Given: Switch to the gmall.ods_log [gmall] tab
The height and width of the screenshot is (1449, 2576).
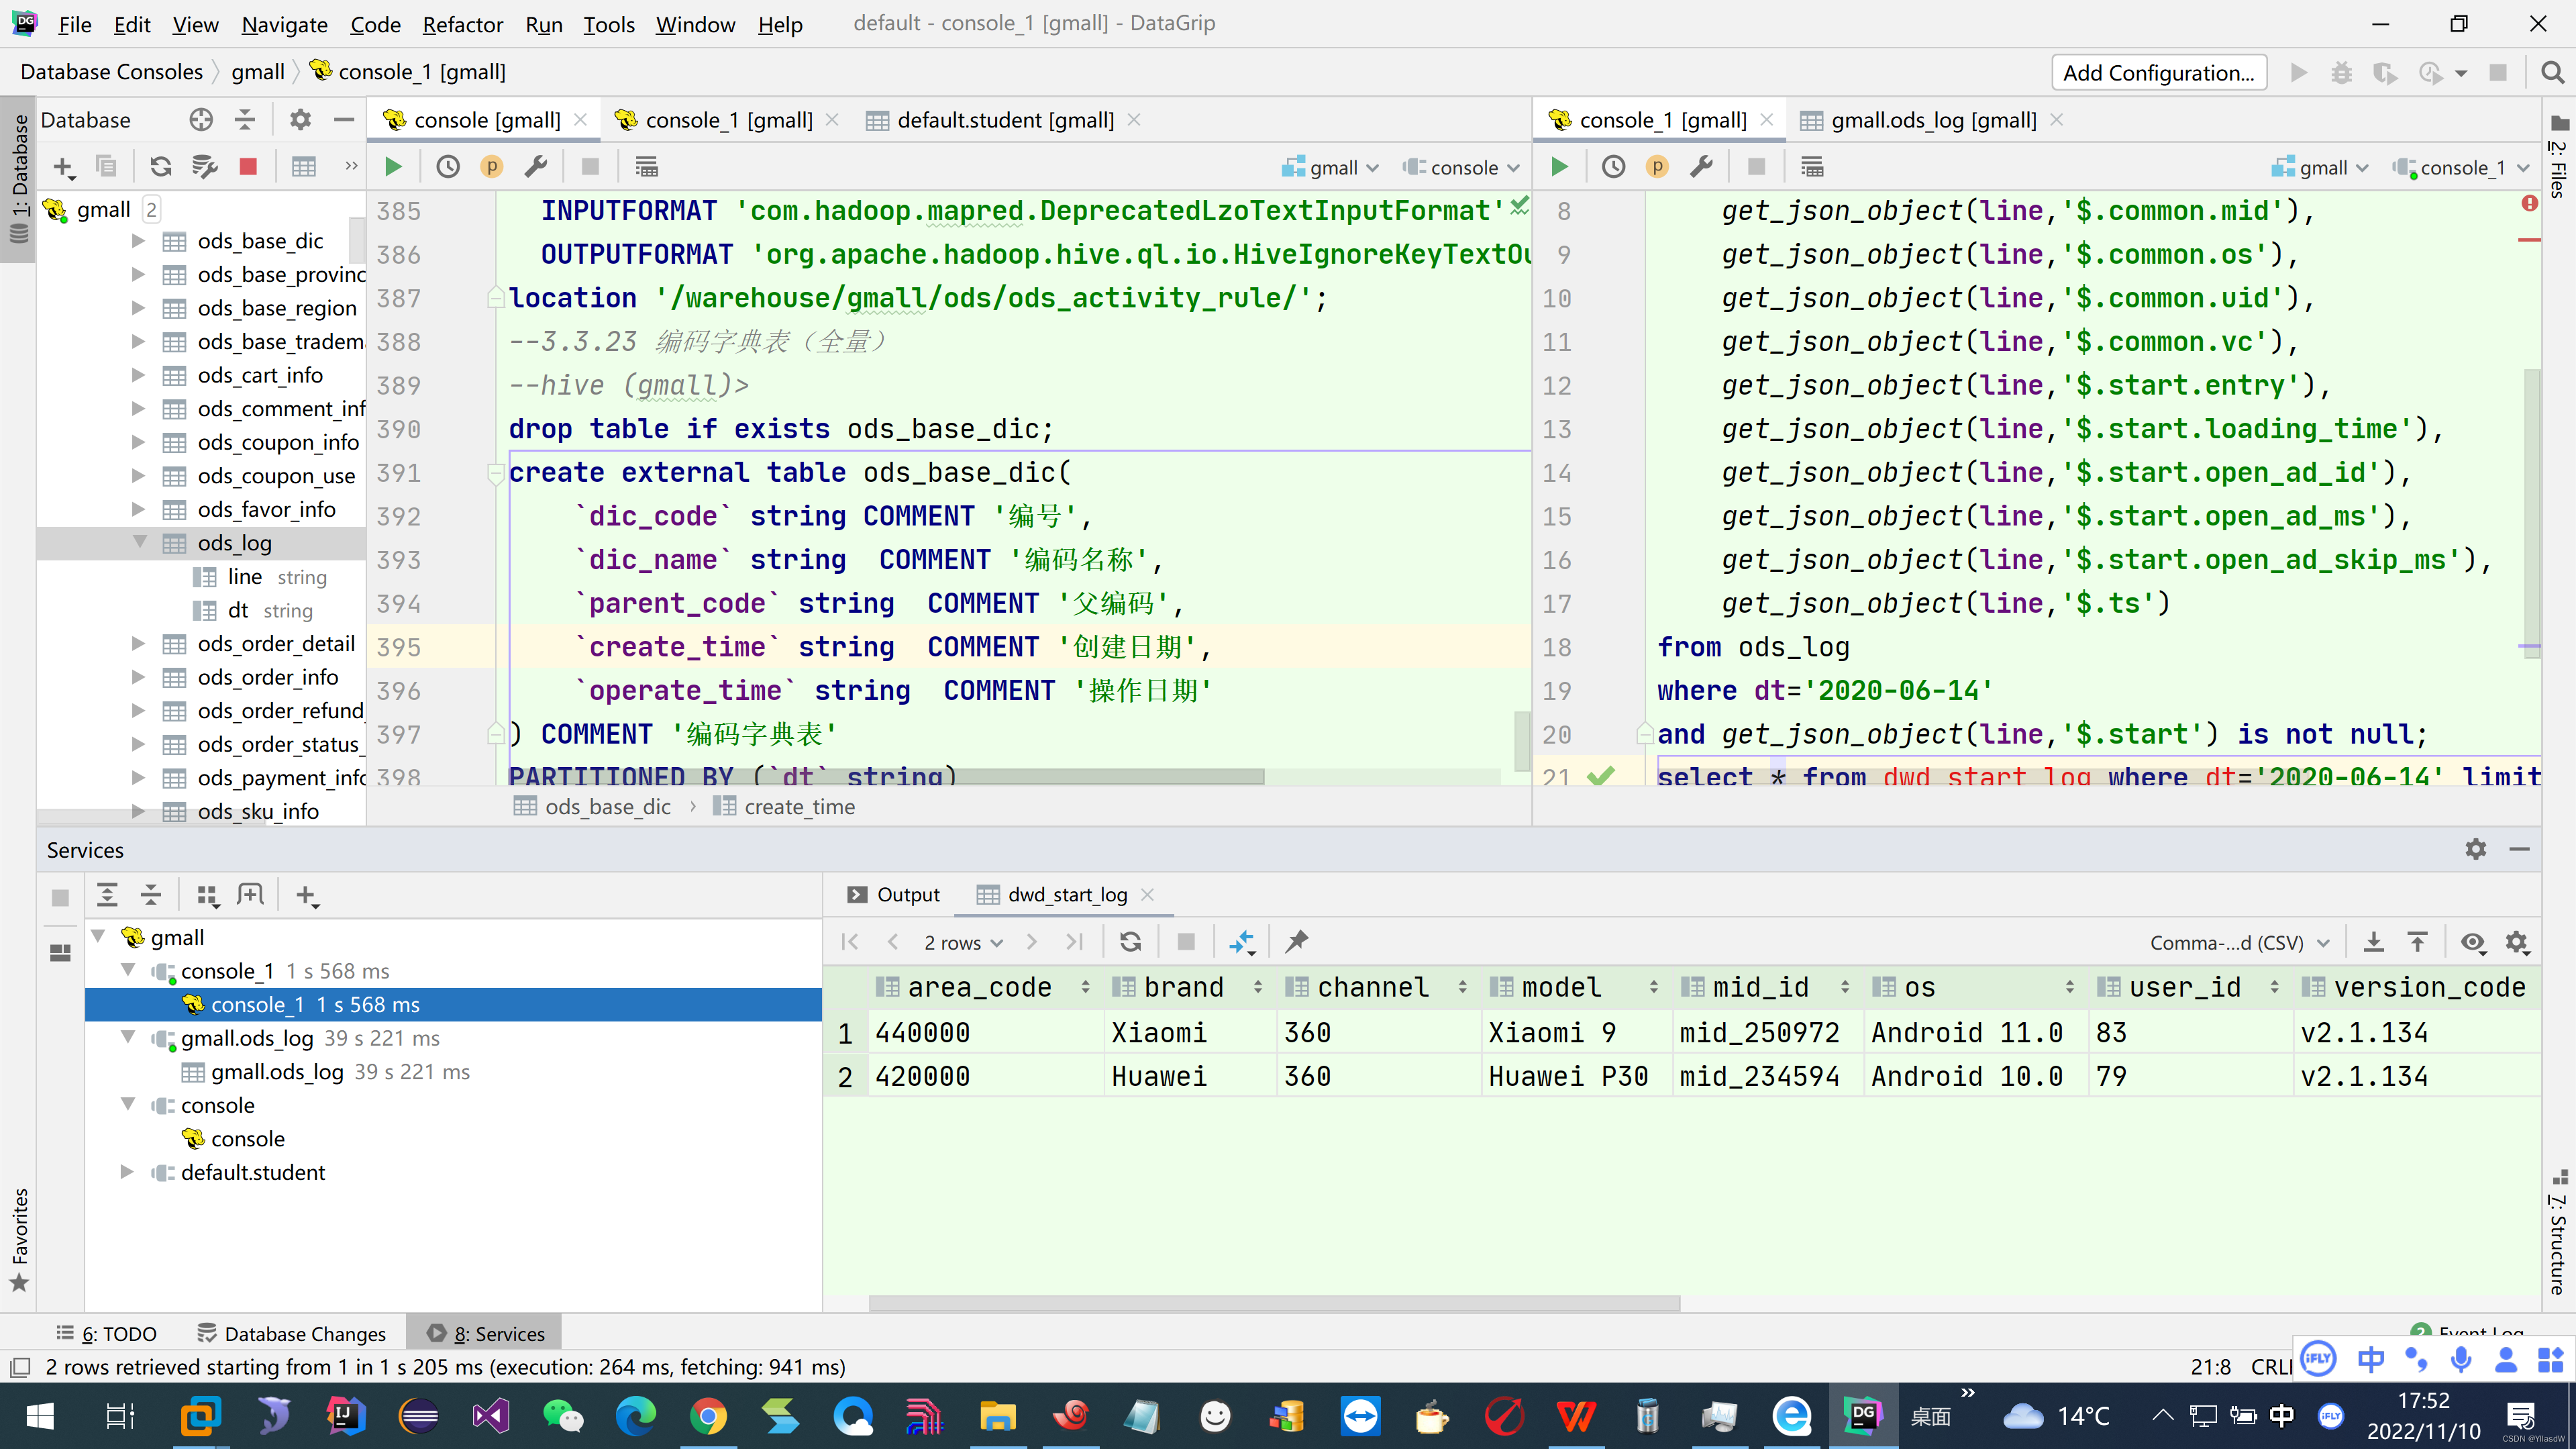Looking at the screenshot, I should point(1932,120).
